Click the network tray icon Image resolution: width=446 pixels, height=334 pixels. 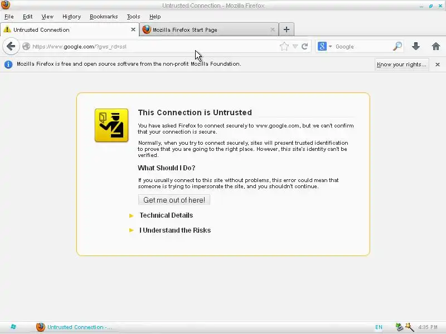coord(399,327)
